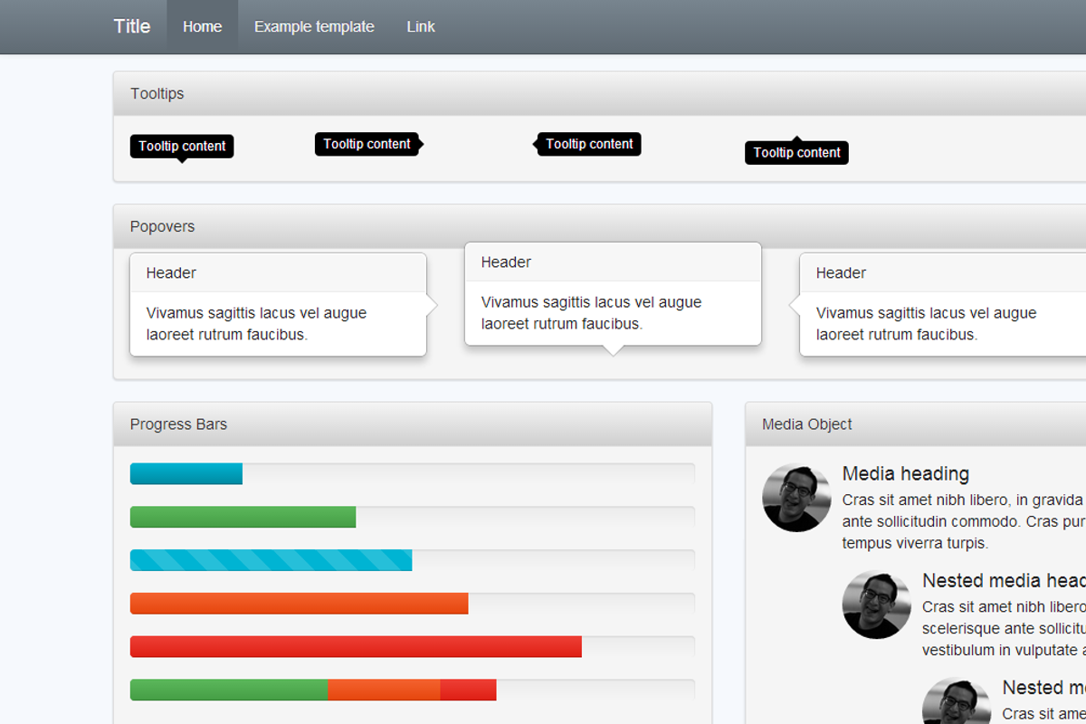Collapse the Popovers panel header
The width and height of the screenshot is (1086, 724).
pyautogui.click(x=162, y=226)
